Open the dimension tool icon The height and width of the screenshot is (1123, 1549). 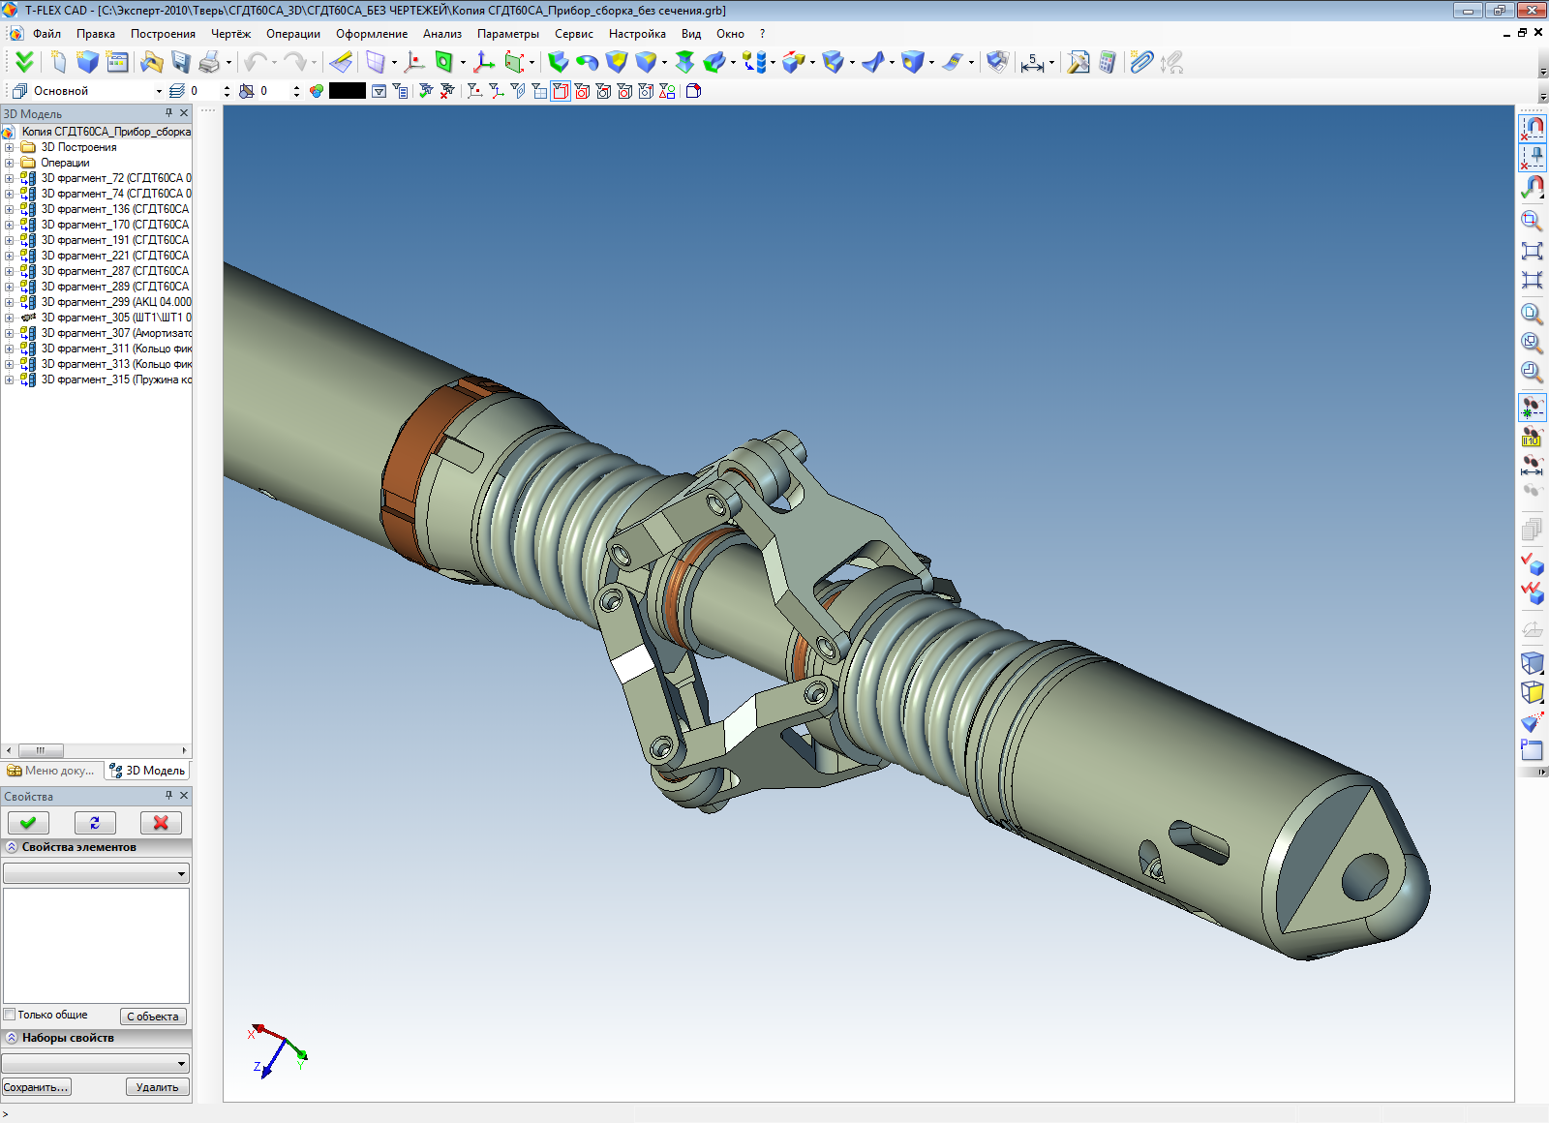coord(1032,62)
